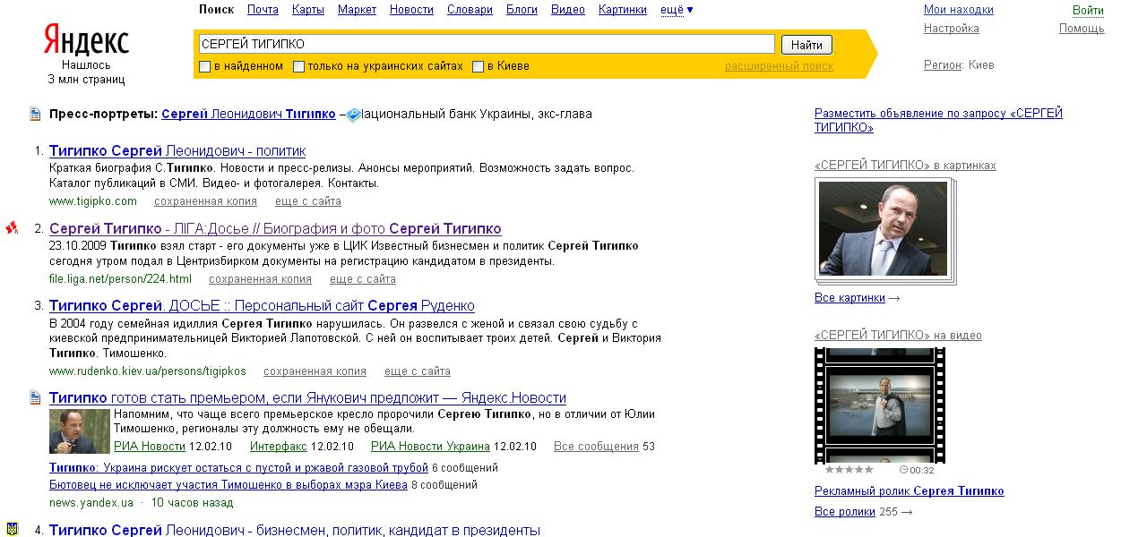
Task: Click 'еще с сайта' for rudenko.kiev.ua result
Action: pos(418,371)
